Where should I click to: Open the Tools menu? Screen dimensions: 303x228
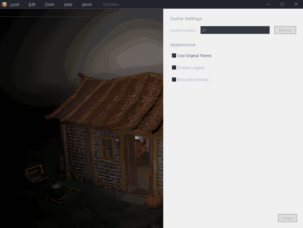[50, 4]
